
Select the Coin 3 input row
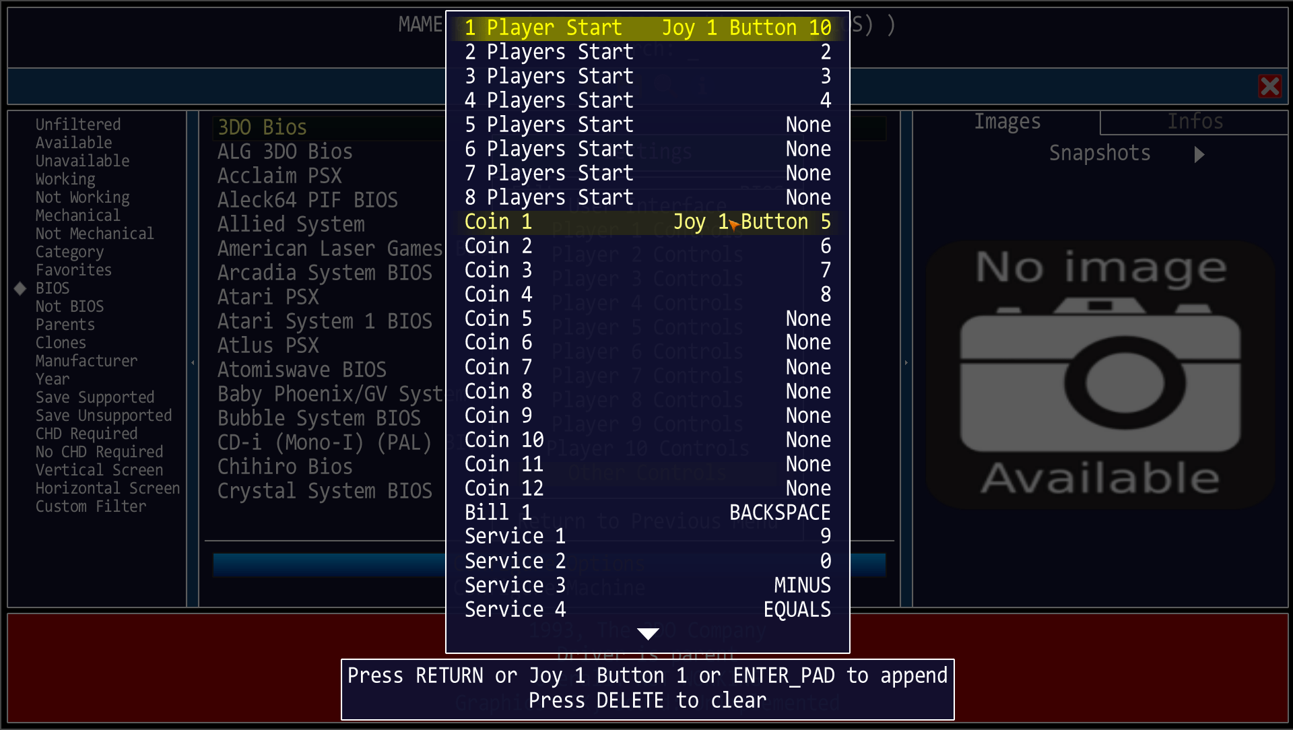click(x=648, y=270)
